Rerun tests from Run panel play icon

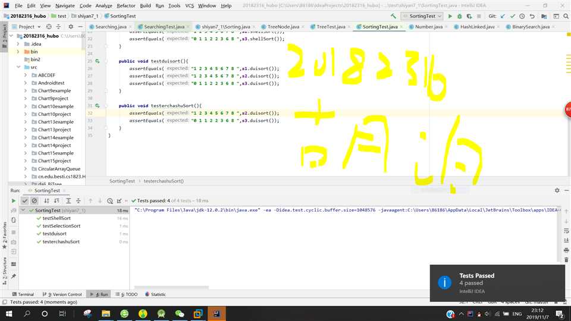(x=14, y=200)
